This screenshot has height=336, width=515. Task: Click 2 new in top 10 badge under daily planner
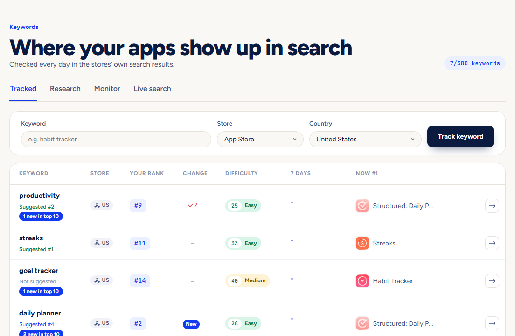click(x=42, y=333)
